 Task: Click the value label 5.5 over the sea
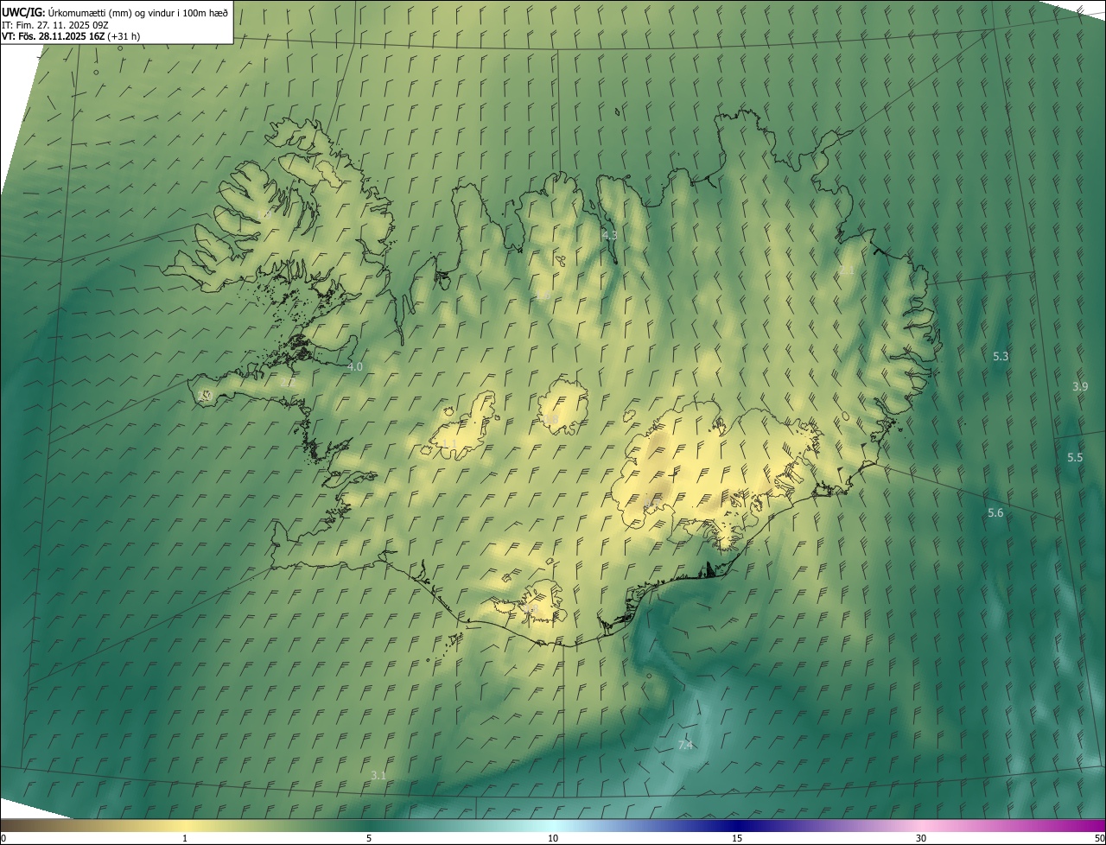pyautogui.click(x=1075, y=457)
